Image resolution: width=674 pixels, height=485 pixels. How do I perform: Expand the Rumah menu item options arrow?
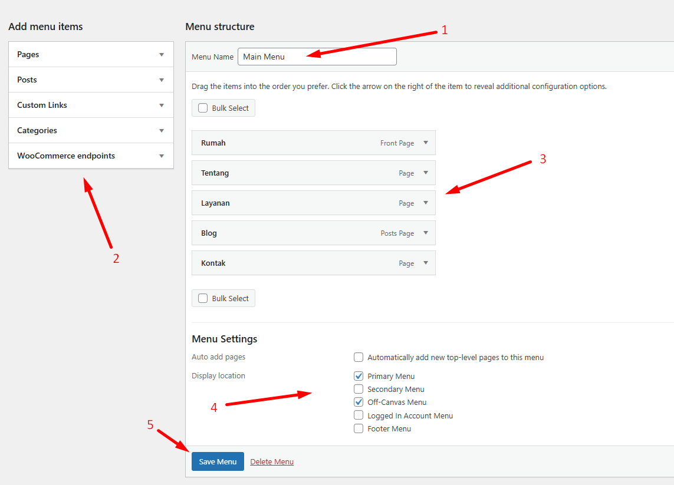pyautogui.click(x=426, y=143)
